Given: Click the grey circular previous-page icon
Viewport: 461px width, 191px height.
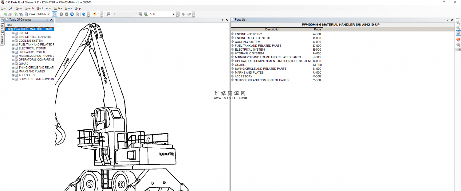Looking at the screenshot, I should pyautogui.click(x=67, y=14).
